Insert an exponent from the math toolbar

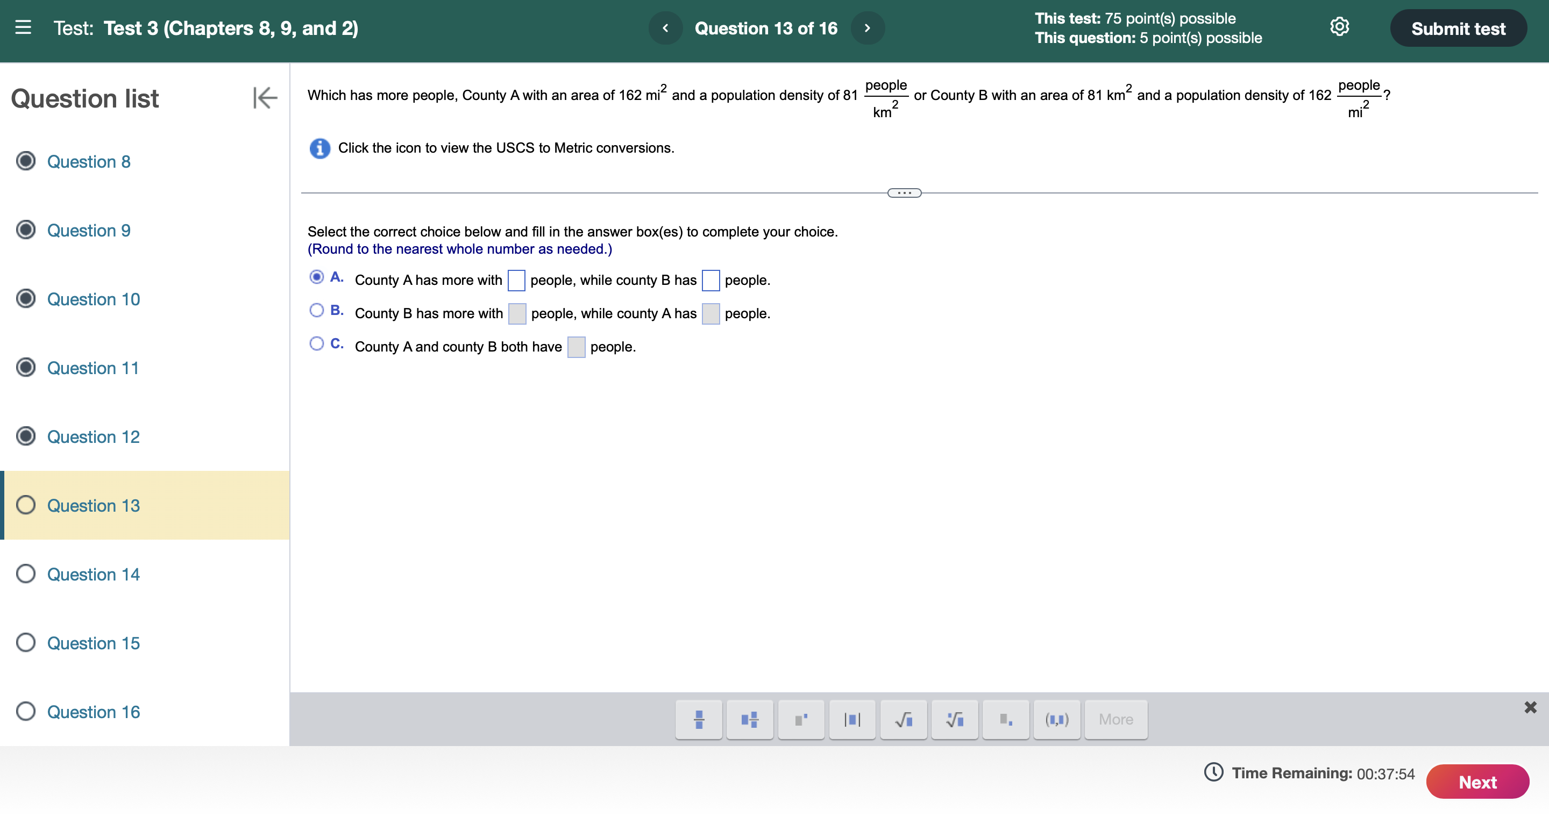coord(800,719)
